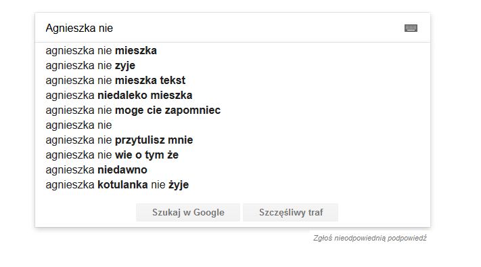Viewport: 481px width, 267px height.
Task: Click the 'Szczęśliwy traf' button
Action: tap(290, 212)
